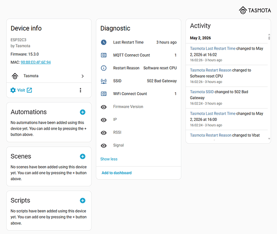Add a new automation with plus button
277x234 pixels.
tap(83, 112)
